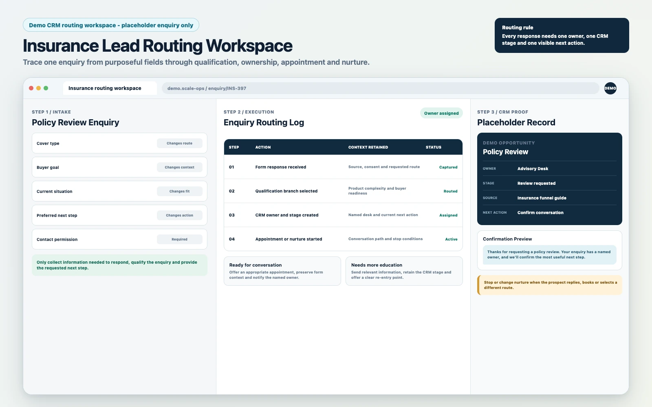Click the green data collection notice

pyautogui.click(x=119, y=265)
